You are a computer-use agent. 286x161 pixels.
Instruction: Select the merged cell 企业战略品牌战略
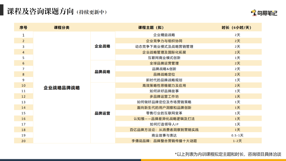pyautogui.click(x=62, y=88)
